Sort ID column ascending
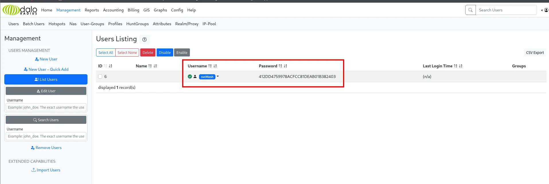The height and width of the screenshot is (184, 549). [105, 66]
